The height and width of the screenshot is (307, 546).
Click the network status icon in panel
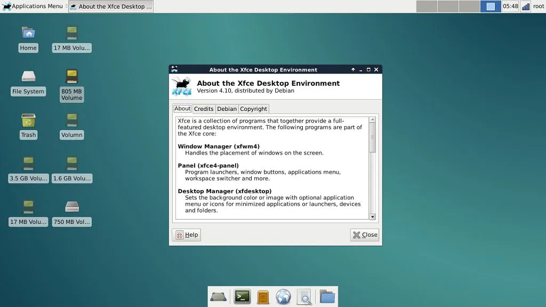click(x=525, y=6)
